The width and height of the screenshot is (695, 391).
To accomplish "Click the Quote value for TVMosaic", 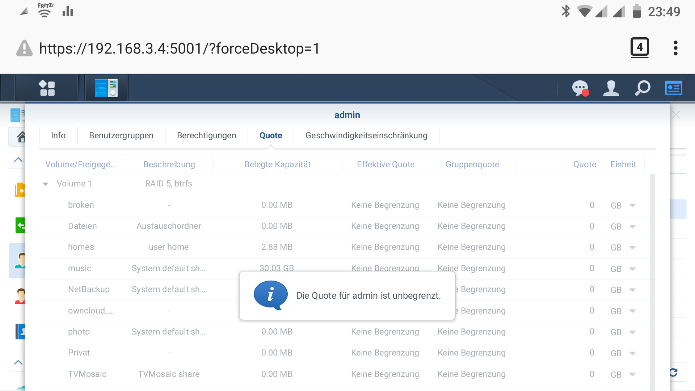I will 592,374.
